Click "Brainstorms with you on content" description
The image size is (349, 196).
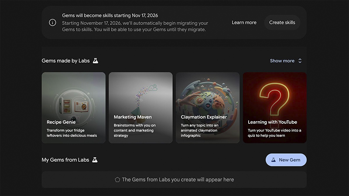pos(135,130)
